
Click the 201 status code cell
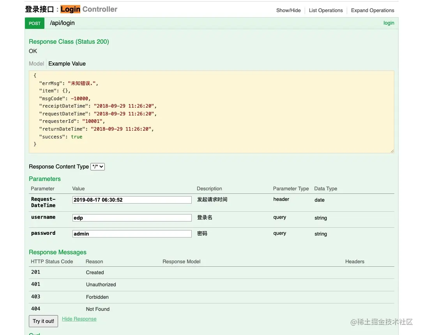[35, 272]
